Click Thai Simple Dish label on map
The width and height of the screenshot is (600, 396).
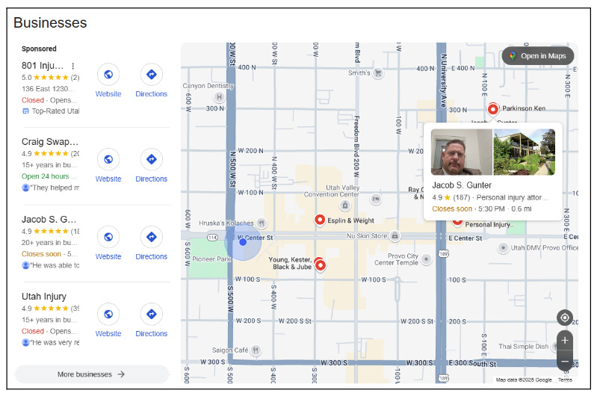pos(523,346)
